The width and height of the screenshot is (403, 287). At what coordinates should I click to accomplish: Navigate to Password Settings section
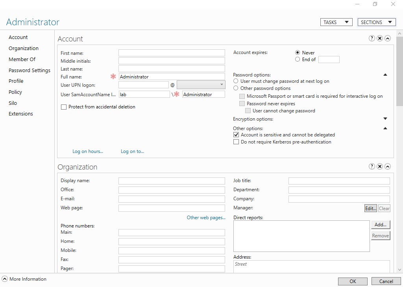pos(30,70)
